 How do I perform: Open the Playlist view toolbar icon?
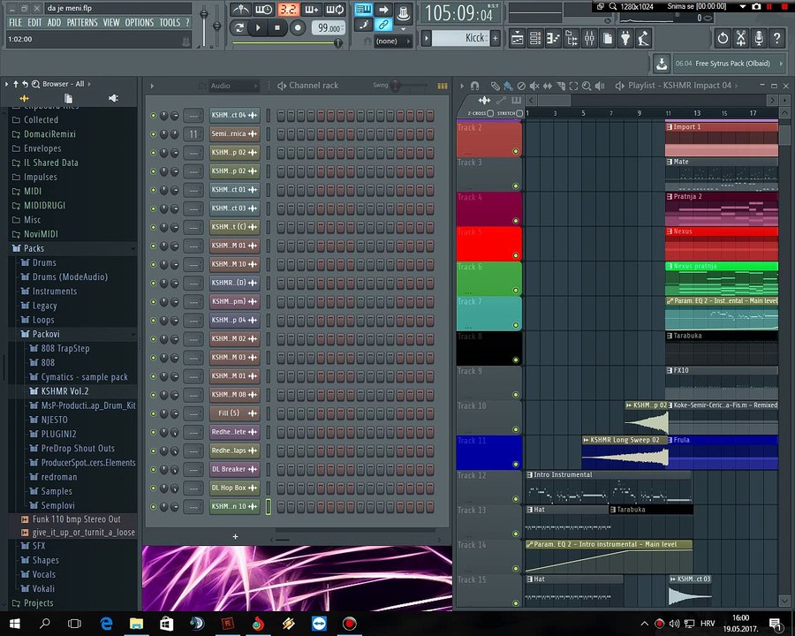517,39
